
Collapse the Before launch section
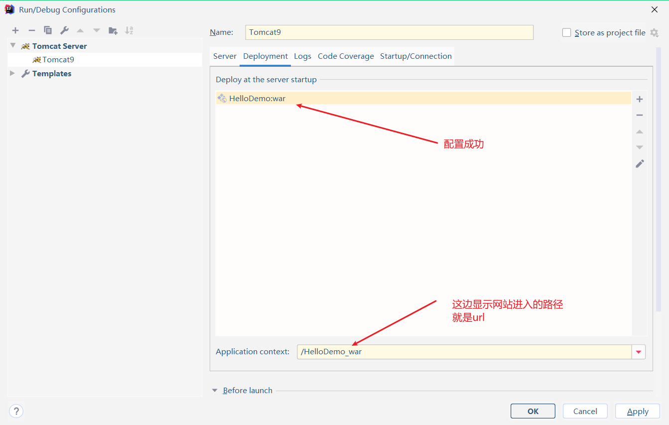215,391
